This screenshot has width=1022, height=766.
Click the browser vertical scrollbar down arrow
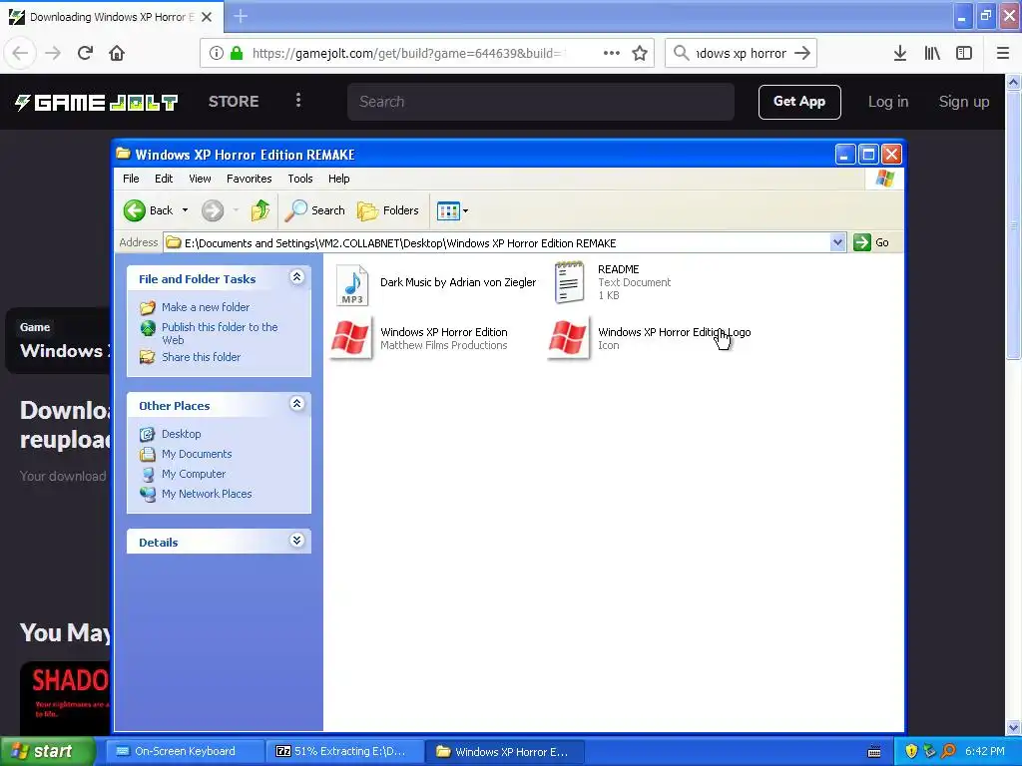[x=1014, y=727]
